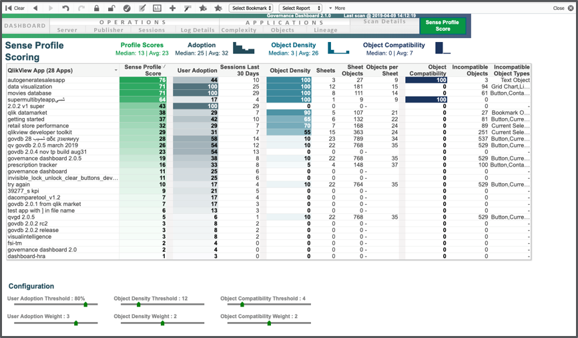Image resolution: width=578 pixels, height=338 pixels.
Task: Click the Undo layout change icon
Action: 65,8
